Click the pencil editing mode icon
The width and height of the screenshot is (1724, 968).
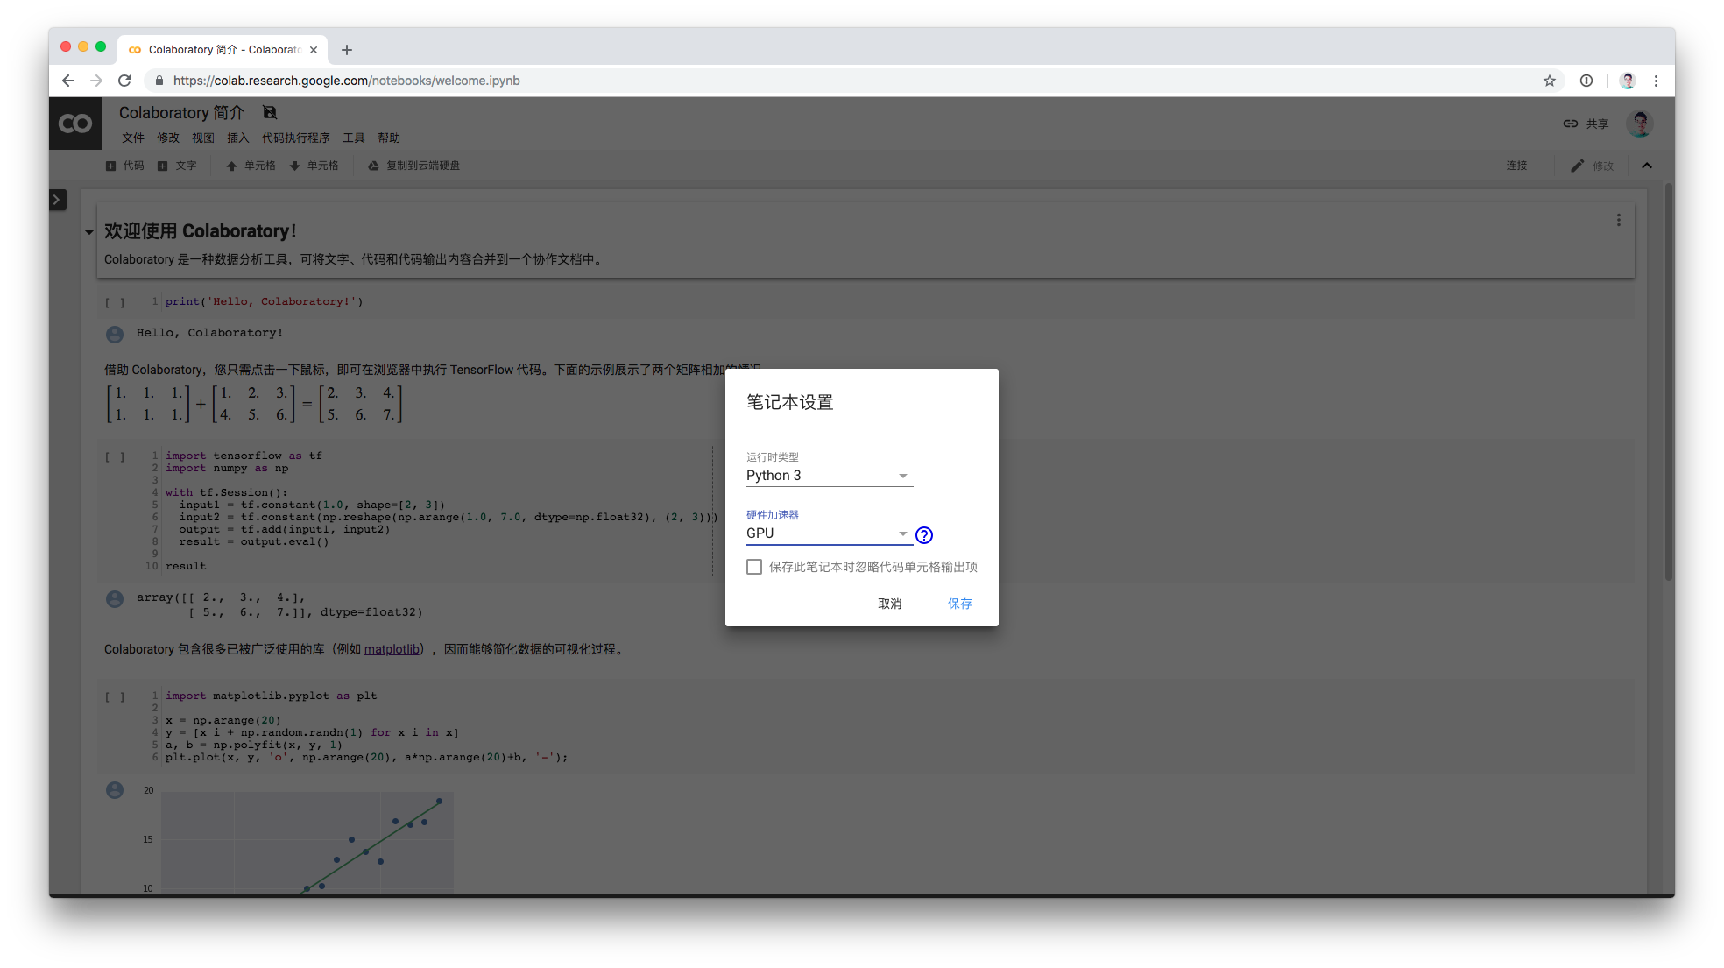[x=1577, y=166]
